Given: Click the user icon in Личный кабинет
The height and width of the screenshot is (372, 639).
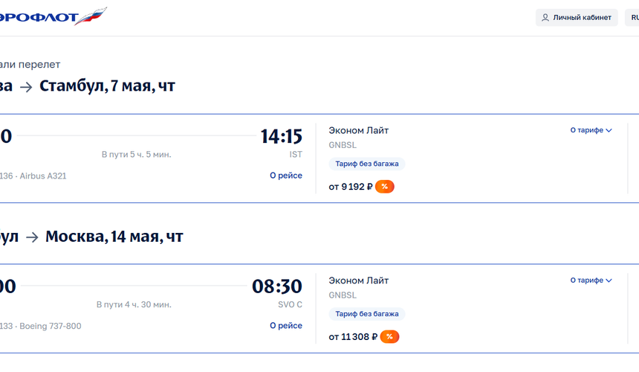Looking at the screenshot, I should click(x=545, y=18).
